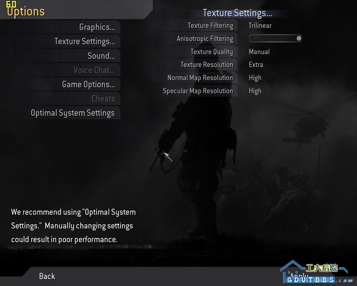Click the disabled Cheats entry

tap(103, 99)
